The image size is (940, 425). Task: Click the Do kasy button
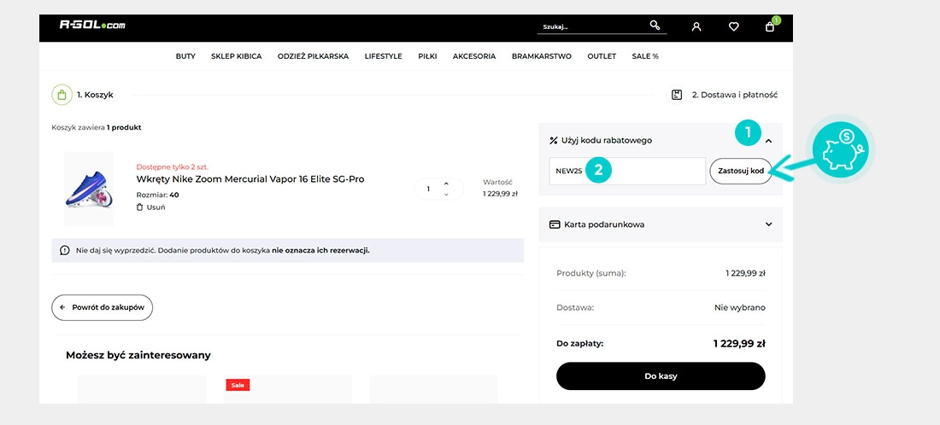tap(661, 376)
